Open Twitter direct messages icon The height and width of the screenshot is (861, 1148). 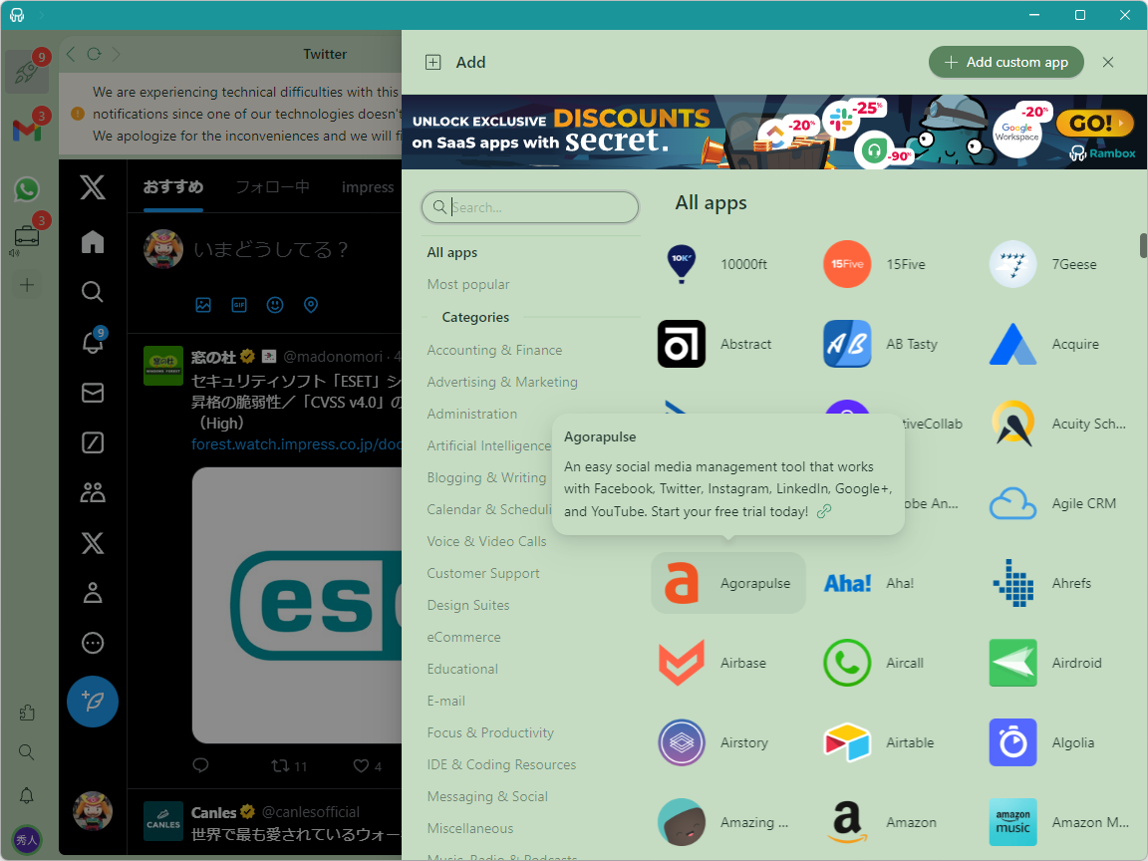(x=92, y=393)
